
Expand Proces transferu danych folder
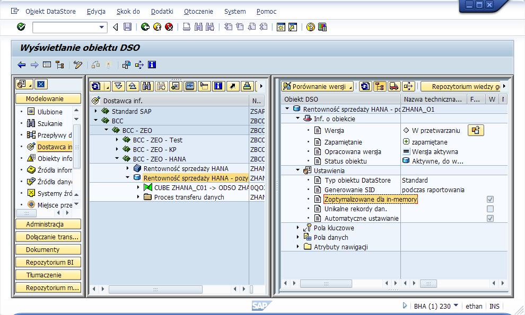click(x=138, y=197)
